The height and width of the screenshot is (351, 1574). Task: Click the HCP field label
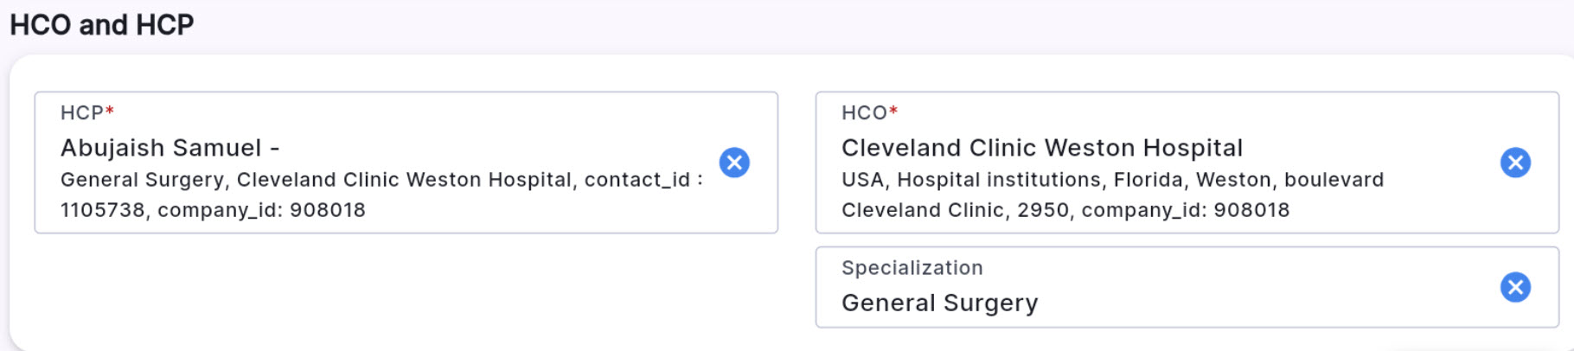[x=82, y=113]
